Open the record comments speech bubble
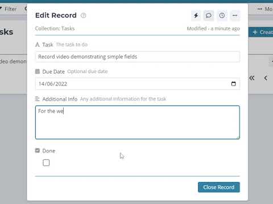This screenshot has height=204, width=273. point(209,15)
